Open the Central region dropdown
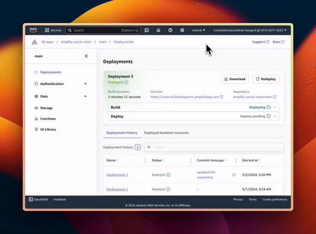Image resolution: width=316 pixels, height=234 pixels. pyautogui.click(x=199, y=30)
